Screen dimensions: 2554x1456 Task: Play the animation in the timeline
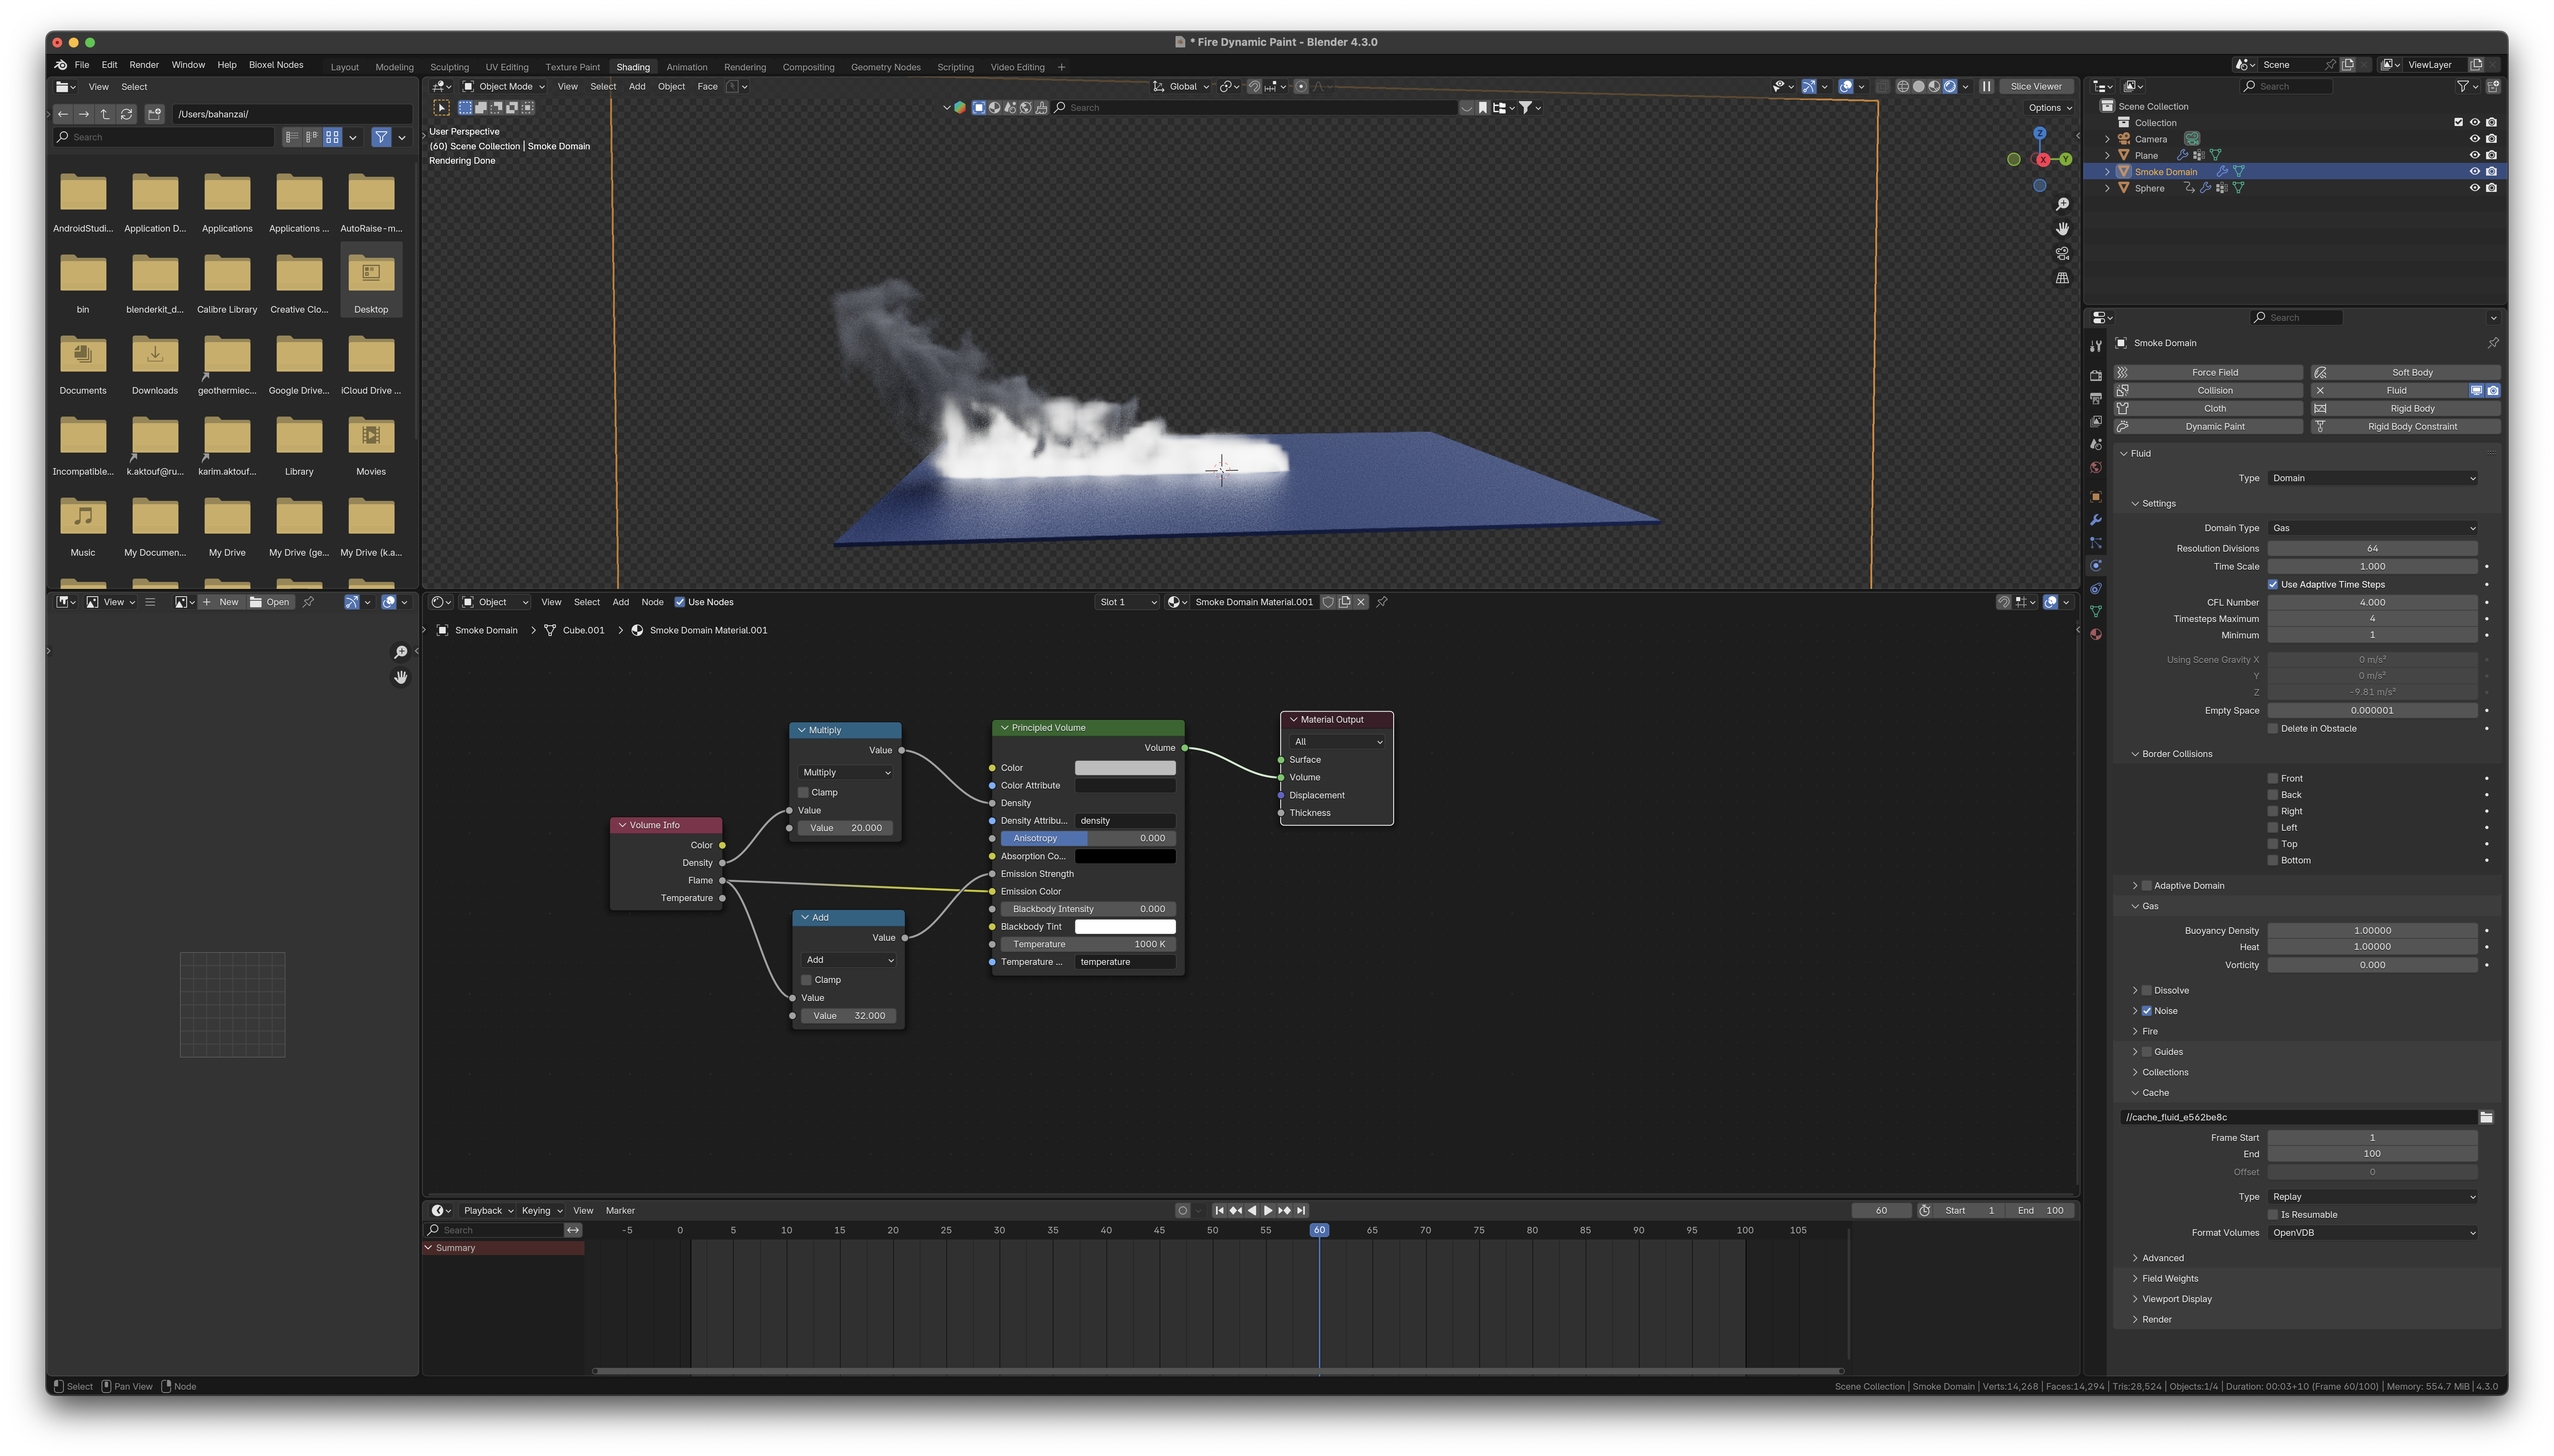coord(1268,1211)
